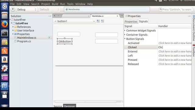Open Ubuntu Software Center dock icon
Image resolution: width=195 pixels, height=110 pixels.
[5, 51]
